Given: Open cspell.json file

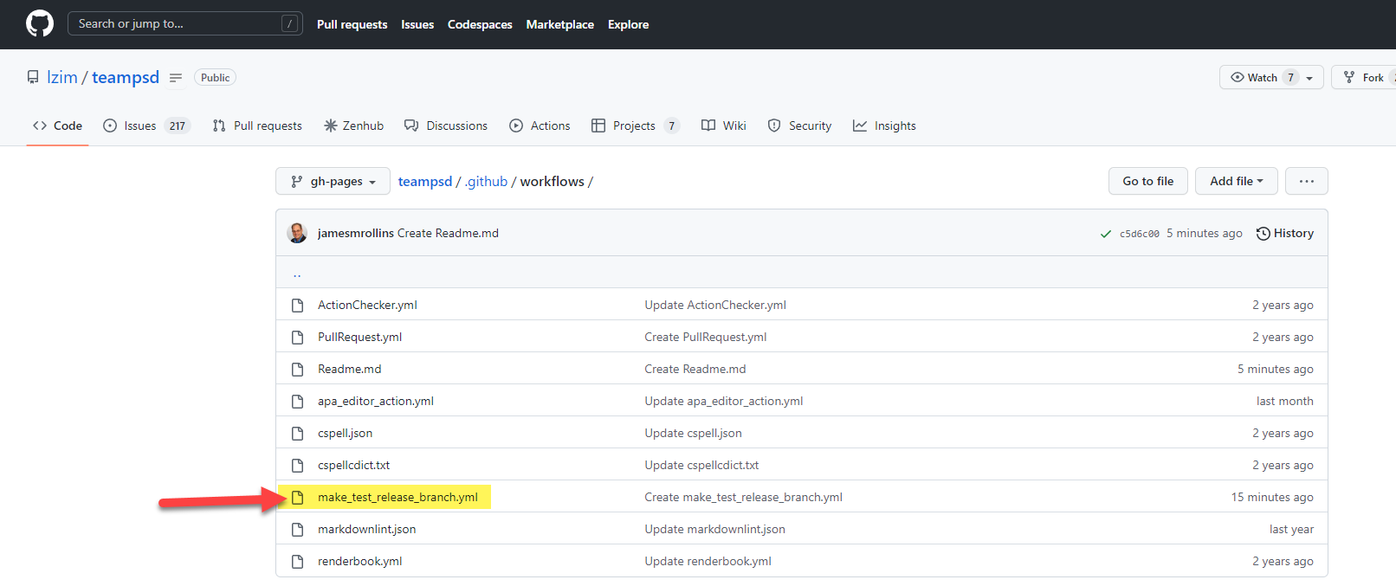Looking at the screenshot, I should 345,433.
